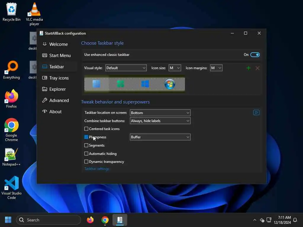Choose the green clover start button style
The height and width of the screenshot is (227, 303).
(x=121, y=84)
